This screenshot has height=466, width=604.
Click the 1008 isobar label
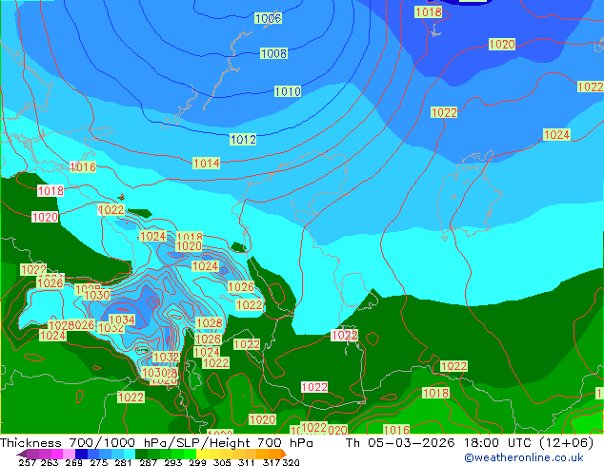273,53
